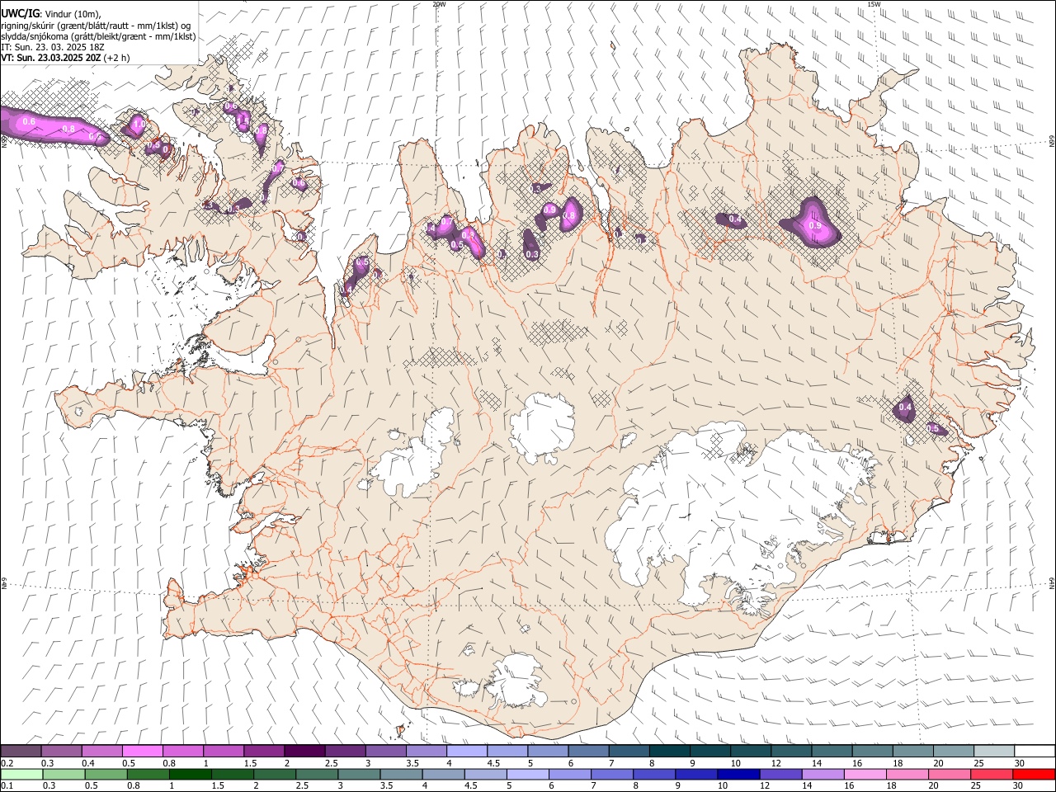Click the '0.4' precipitation cell in the East Fjords
1056x792 pixels.
[904, 408]
